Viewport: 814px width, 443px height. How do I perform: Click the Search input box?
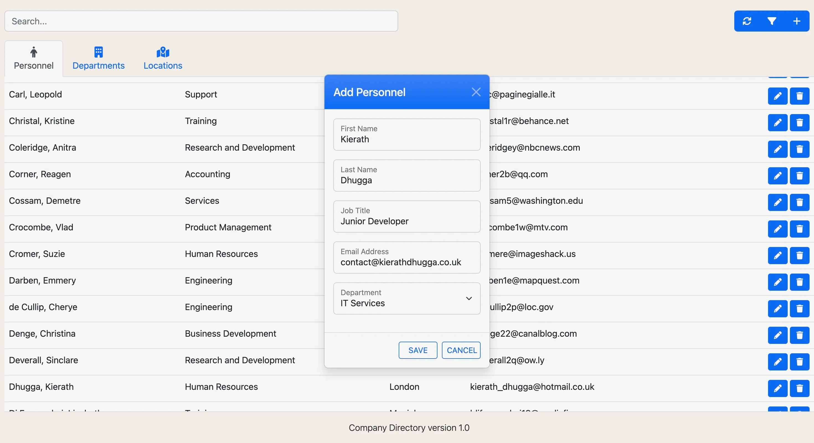point(201,21)
